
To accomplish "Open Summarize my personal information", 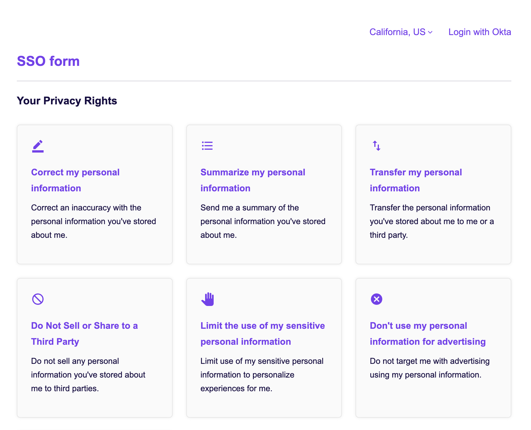I will [253, 180].
